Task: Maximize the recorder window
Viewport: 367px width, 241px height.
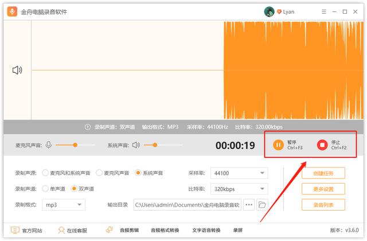Action: point(345,11)
